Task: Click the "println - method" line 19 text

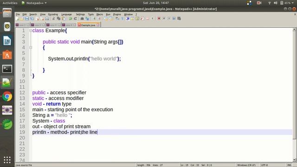Action: point(65,132)
